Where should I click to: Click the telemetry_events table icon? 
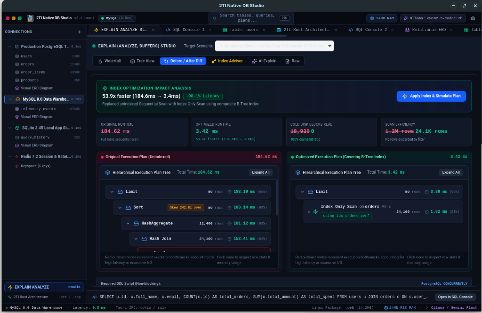(x=17, y=109)
